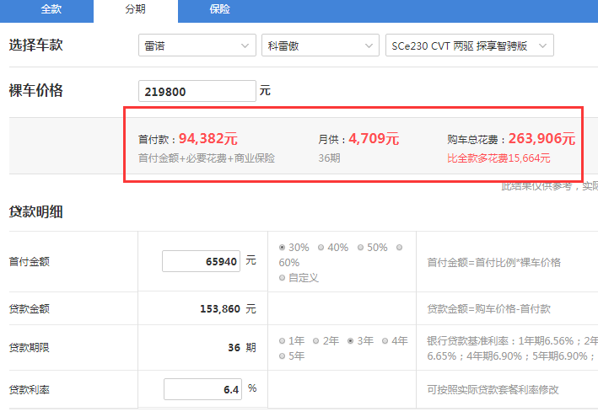Click the 贷款利率 row label
The image size is (598, 417).
point(30,389)
